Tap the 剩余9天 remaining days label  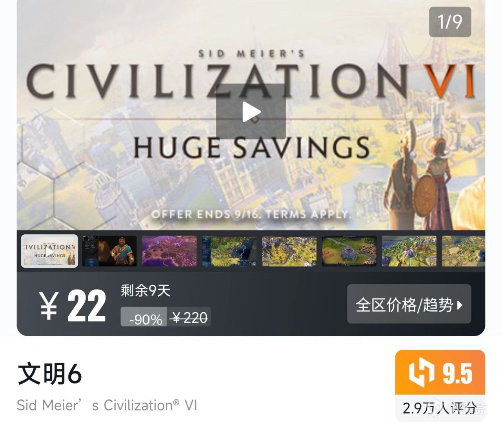coord(145,291)
